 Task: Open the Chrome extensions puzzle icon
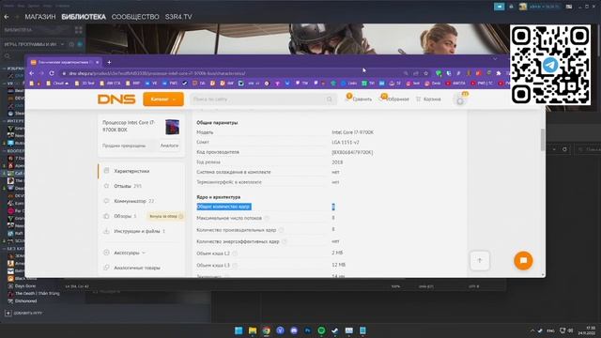(x=499, y=73)
